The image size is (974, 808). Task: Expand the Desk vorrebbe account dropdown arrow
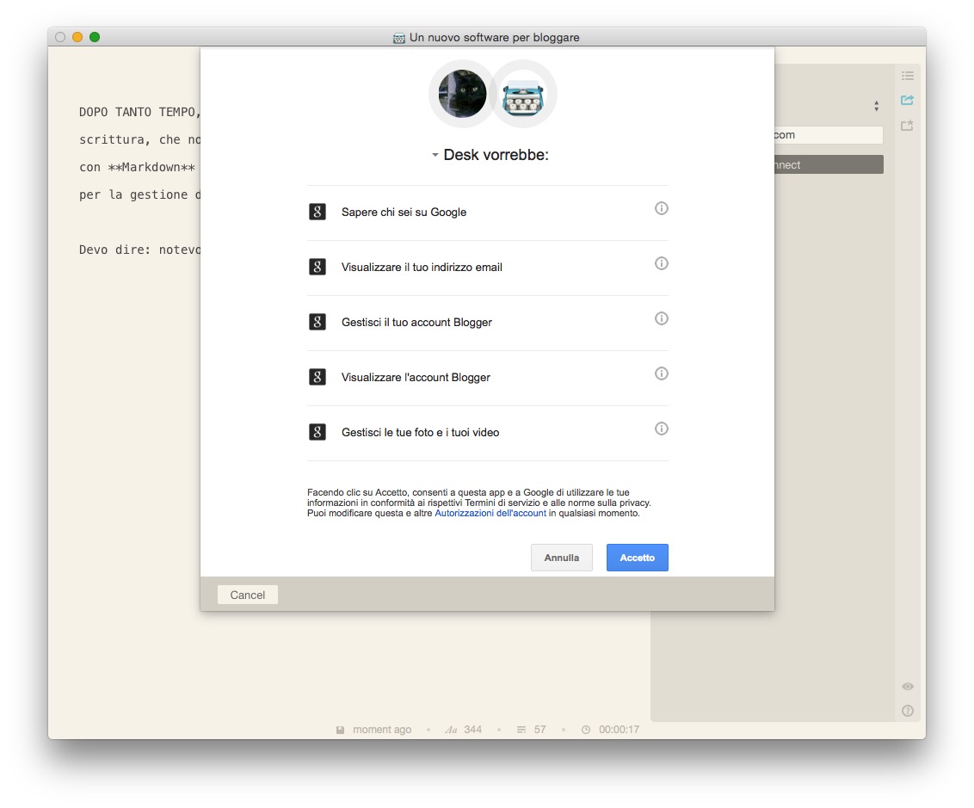point(435,155)
